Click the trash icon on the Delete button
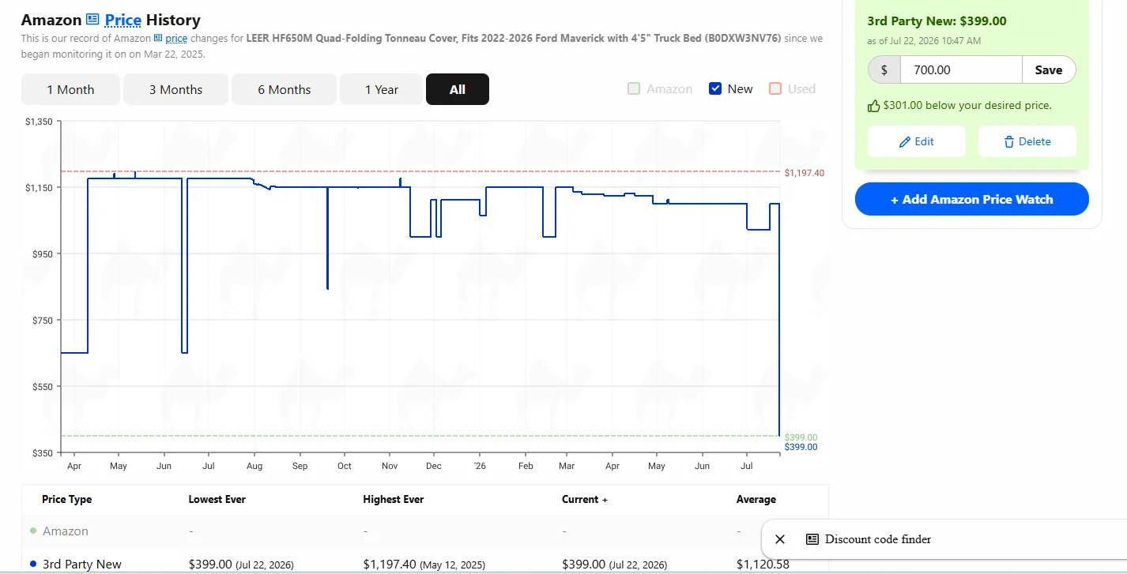The width and height of the screenshot is (1127, 574). point(1008,141)
